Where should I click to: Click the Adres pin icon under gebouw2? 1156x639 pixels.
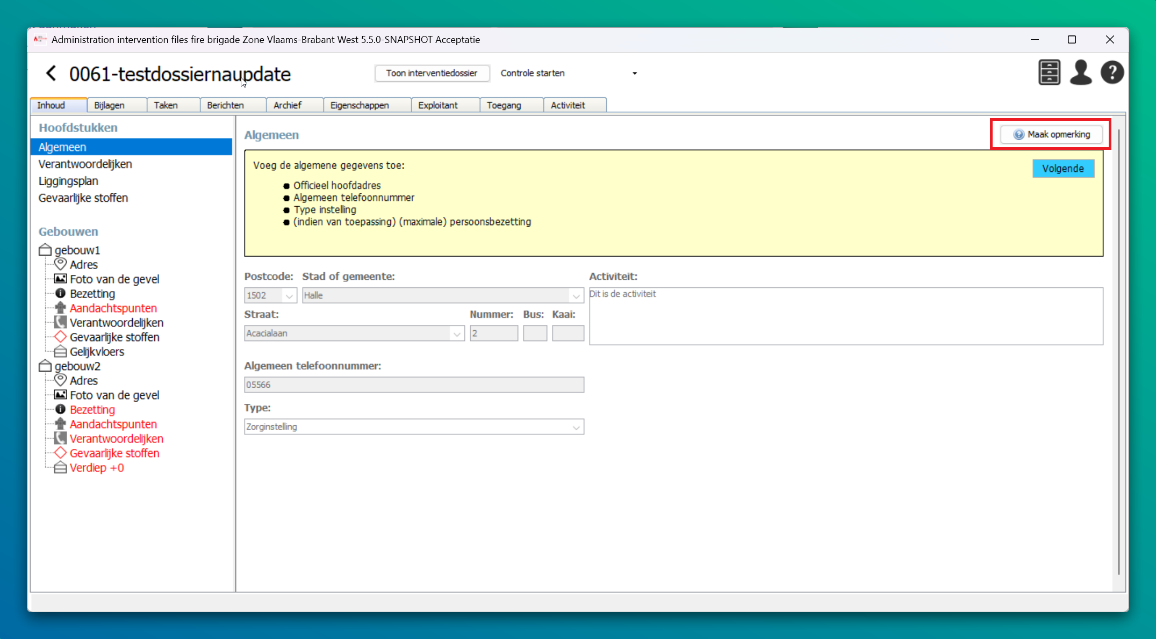click(60, 380)
